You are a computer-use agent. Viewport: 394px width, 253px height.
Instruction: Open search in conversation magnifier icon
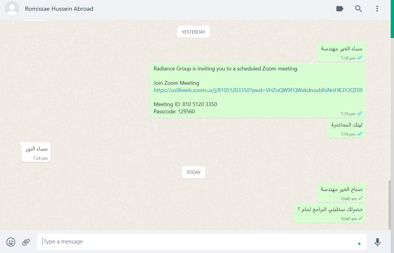click(x=359, y=9)
